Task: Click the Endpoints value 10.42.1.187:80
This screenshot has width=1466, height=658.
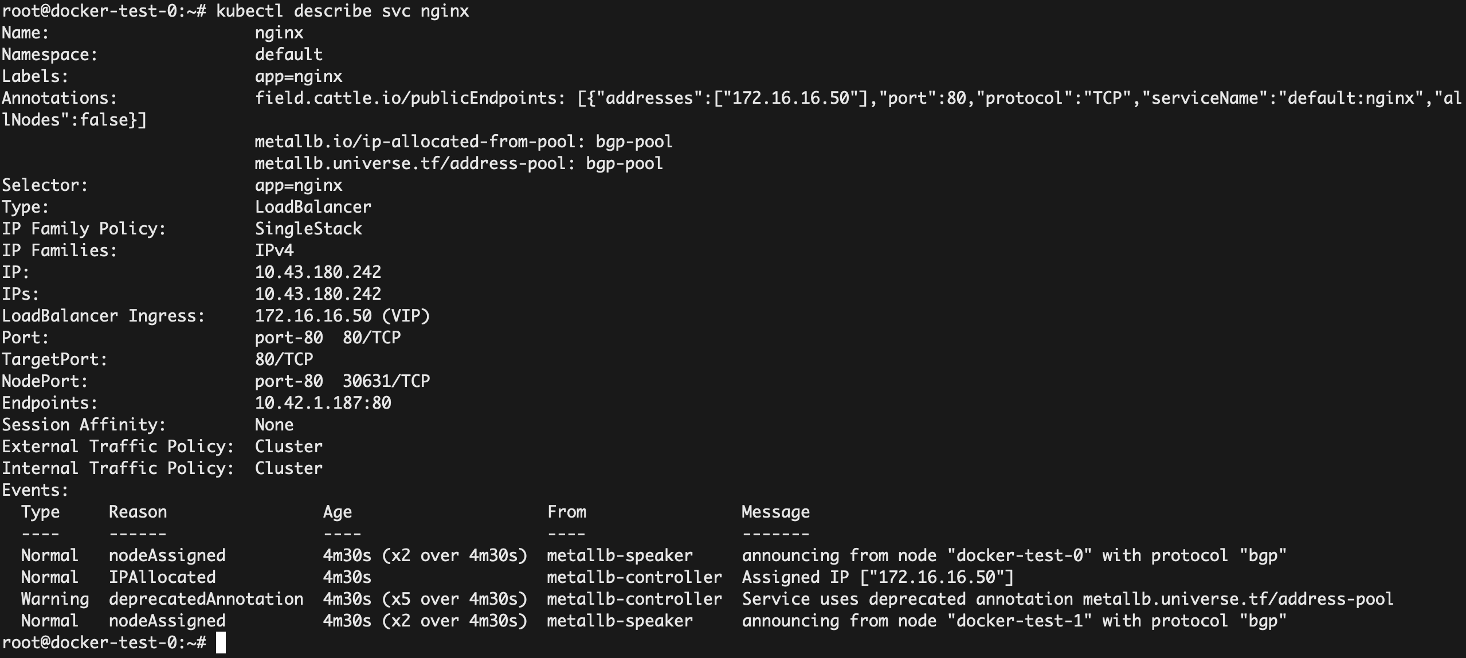Action: [x=323, y=403]
